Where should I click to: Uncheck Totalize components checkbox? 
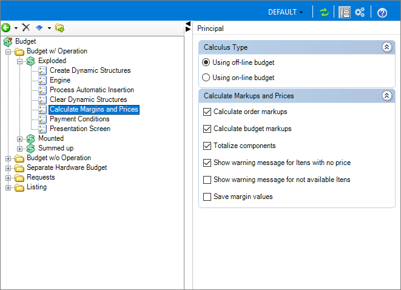point(207,146)
